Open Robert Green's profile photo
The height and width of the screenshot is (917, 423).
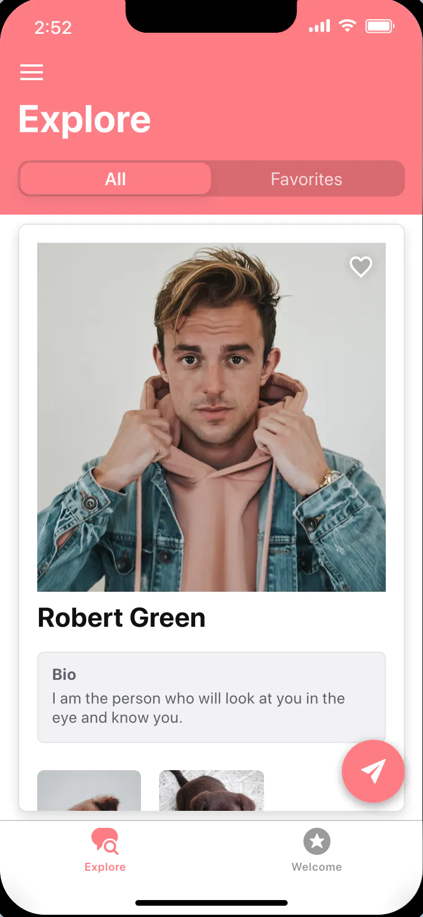tap(211, 417)
